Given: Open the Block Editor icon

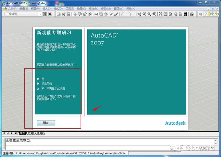Looking at the screenshot, I should [x=116, y=14].
